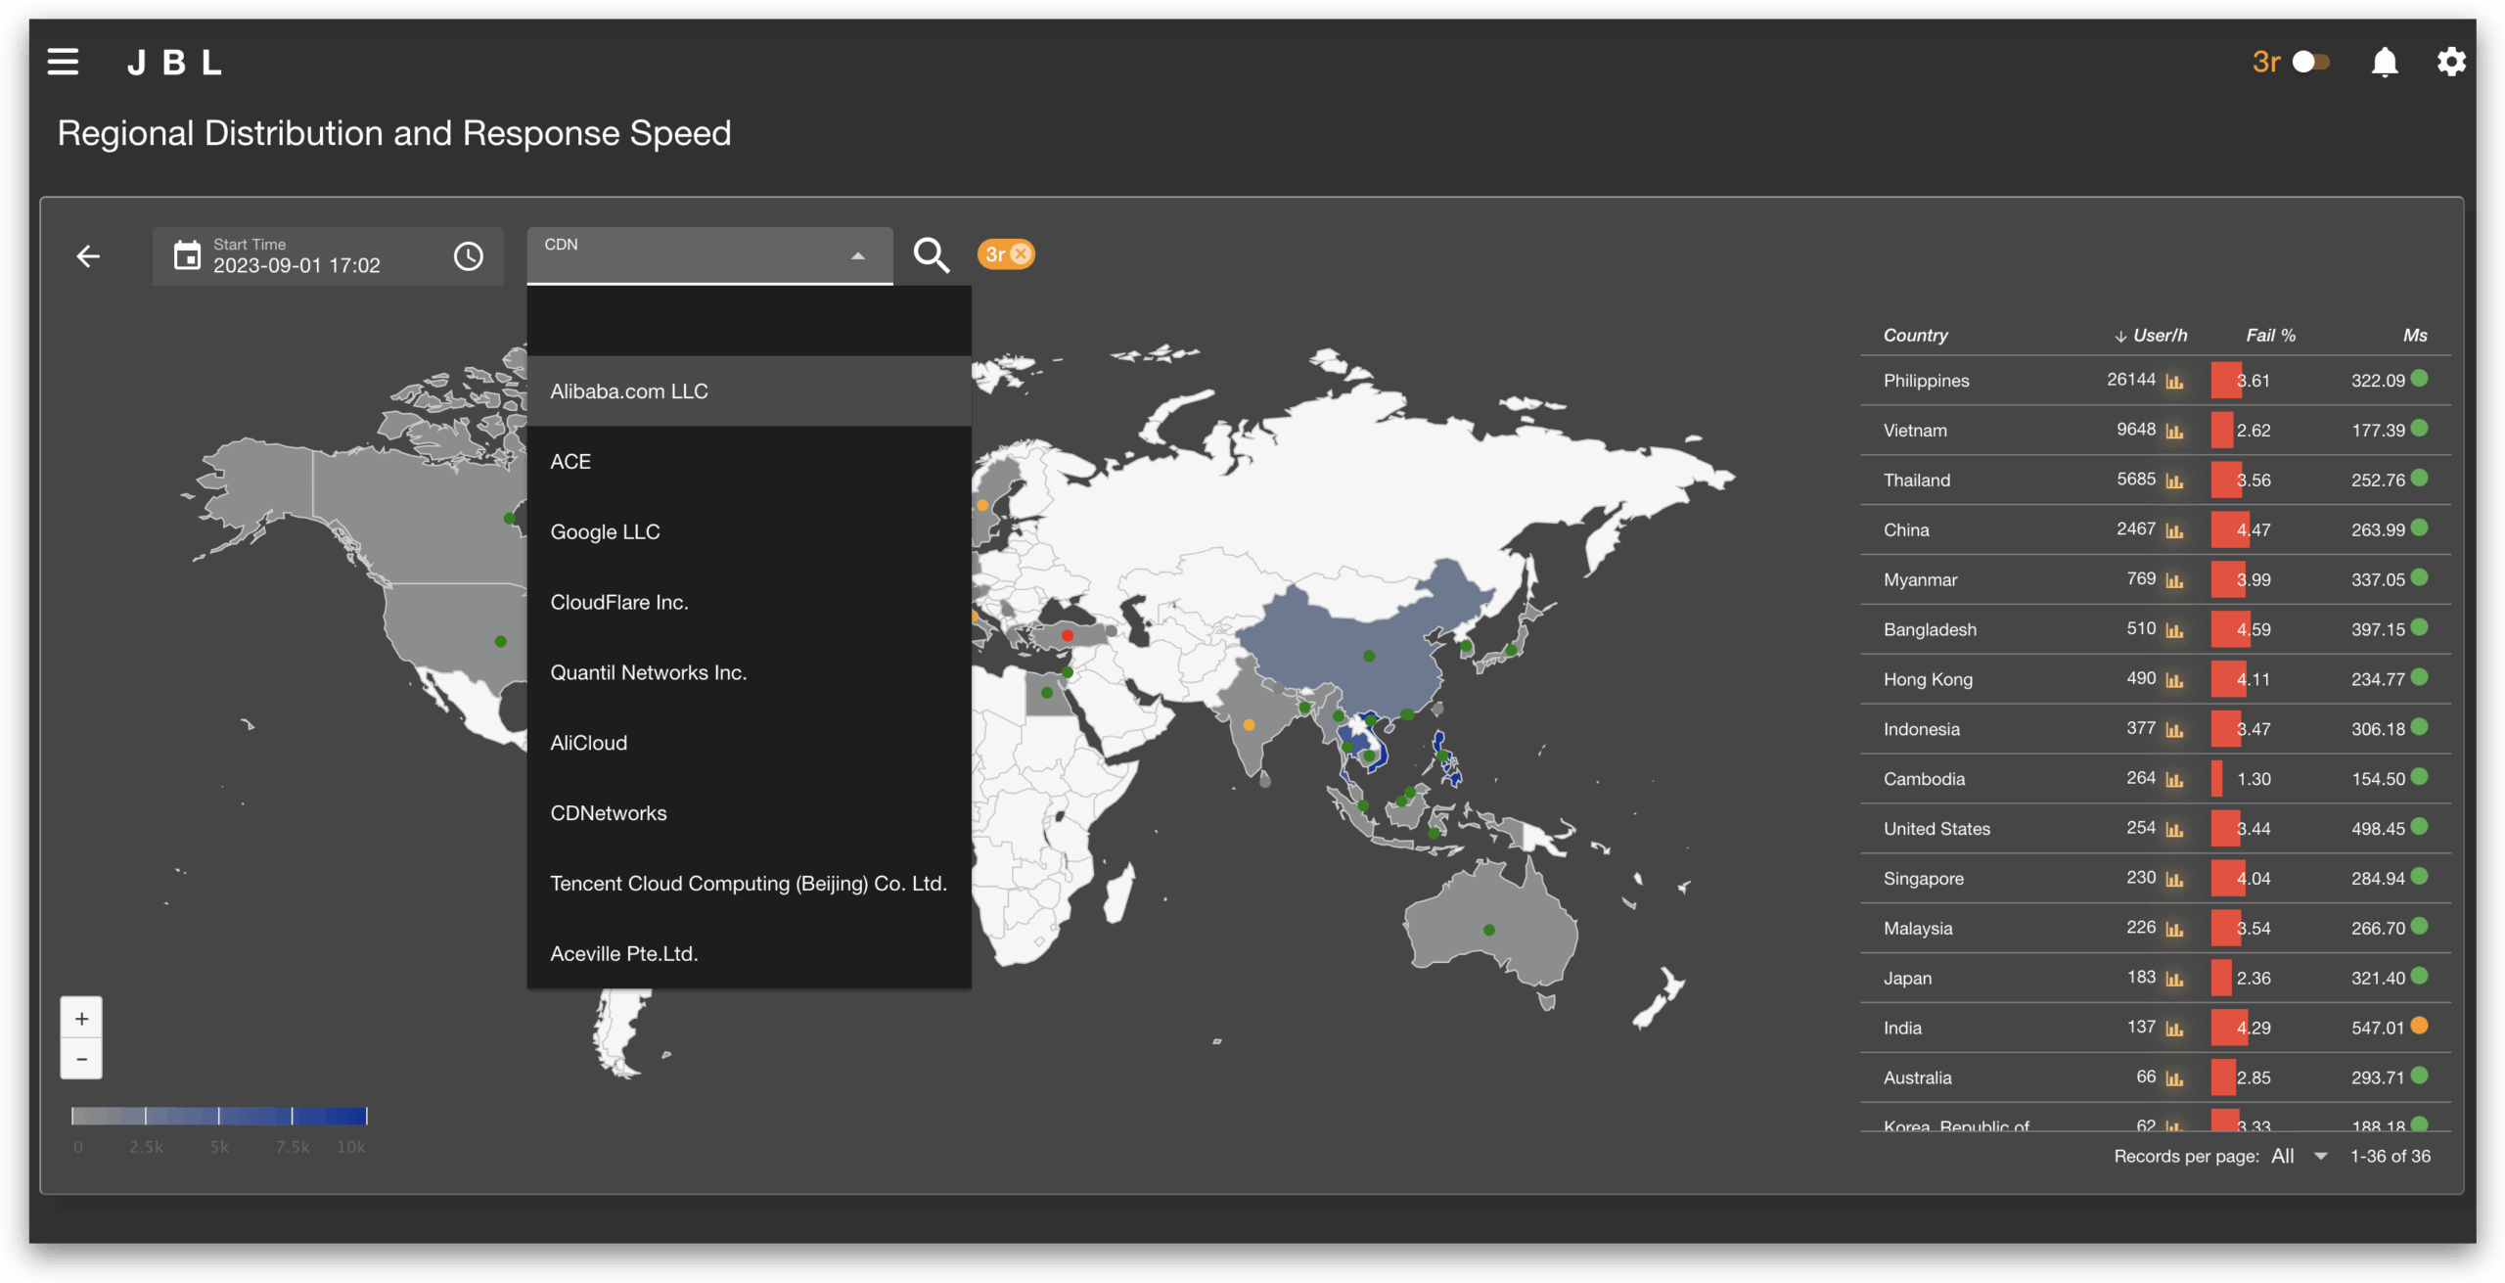Zoom out of the map
Screen dimensions: 2505x1283
coord(82,1059)
